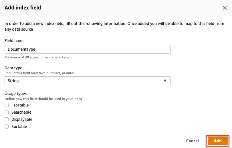Click the Searchable label text
This screenshot has height=148, width=232.
pos(21,112)
